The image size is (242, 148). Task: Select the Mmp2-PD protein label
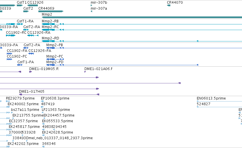(55, 62)
